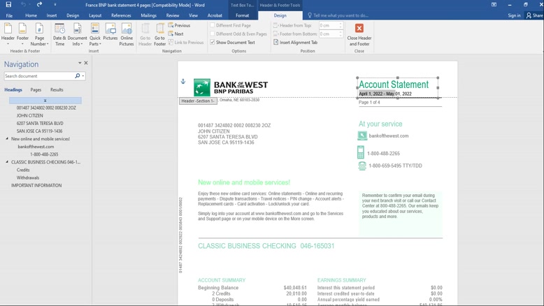
Task: Open the Document Info menu
Action: pos(78,34)
